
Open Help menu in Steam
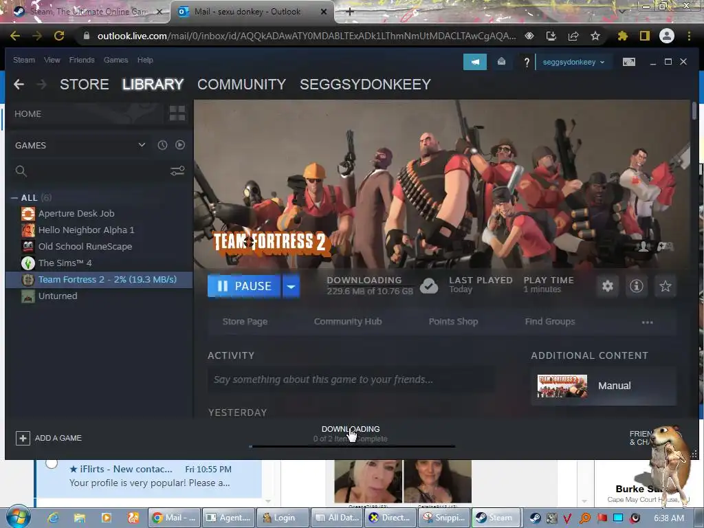[x=145, y=60]
